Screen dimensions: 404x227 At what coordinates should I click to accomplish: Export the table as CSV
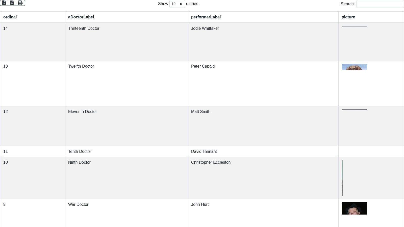tap(4, 3)
